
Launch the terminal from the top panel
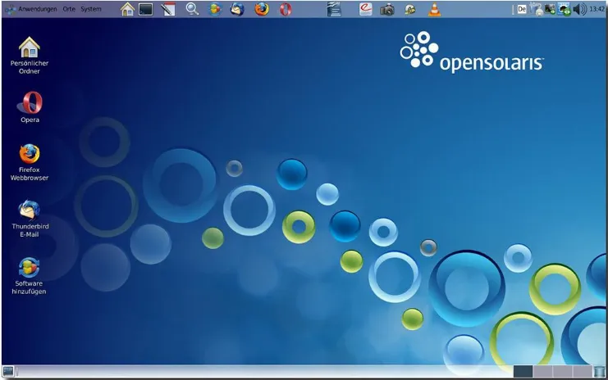(146, 9)
